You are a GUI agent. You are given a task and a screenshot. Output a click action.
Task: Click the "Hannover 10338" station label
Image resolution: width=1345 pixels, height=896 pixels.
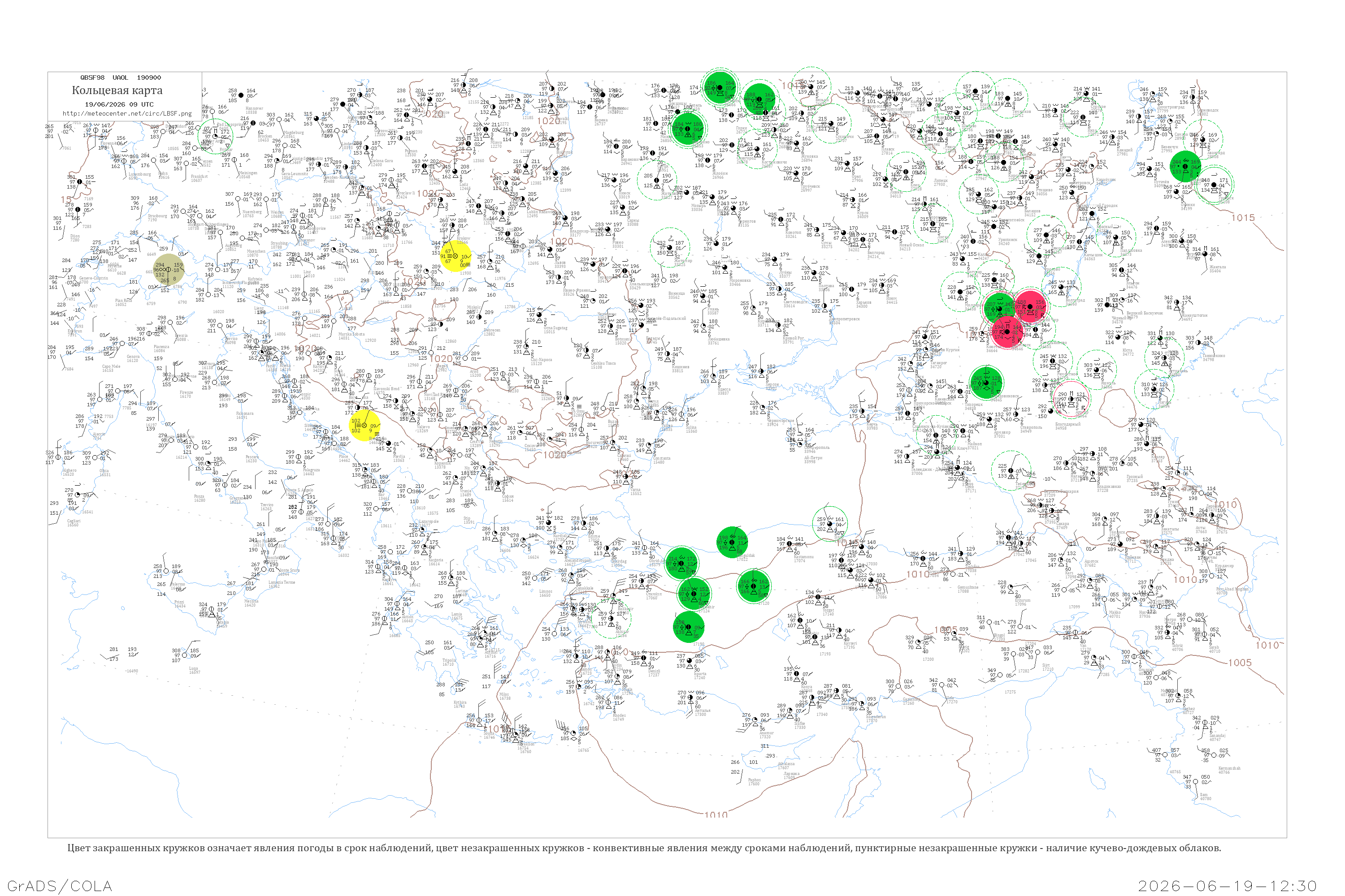point(255,110)
